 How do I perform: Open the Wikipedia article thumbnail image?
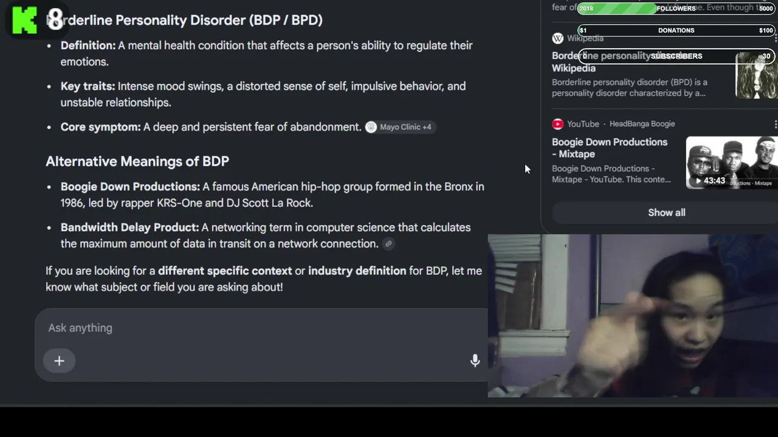click(x=757, y=75)
